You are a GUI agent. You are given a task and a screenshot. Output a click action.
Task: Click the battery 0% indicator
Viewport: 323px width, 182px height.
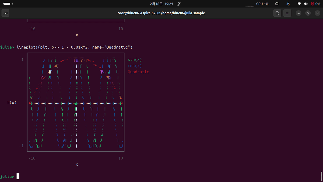pos(315,4)
